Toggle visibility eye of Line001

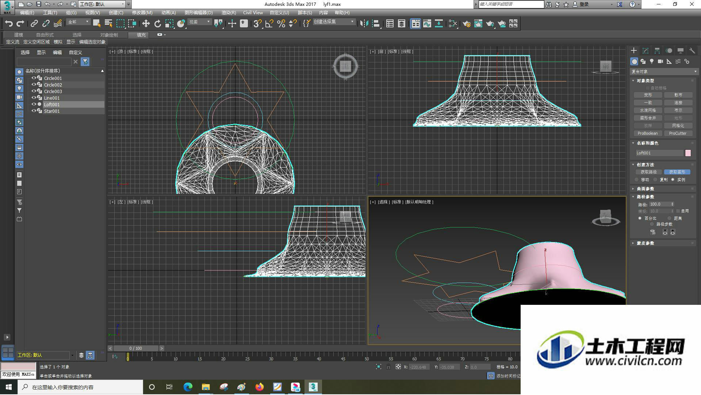pos(34,98)
